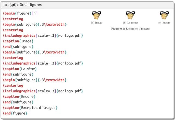
Task: Click 'Figure 0.1: Exemples d'images' rendered caption
Action: point(130,29)
